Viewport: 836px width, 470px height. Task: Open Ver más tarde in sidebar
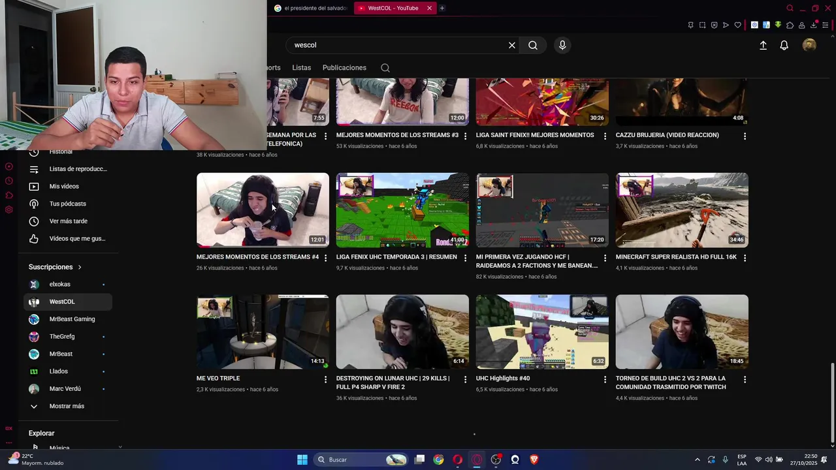(x=68, y=221)
